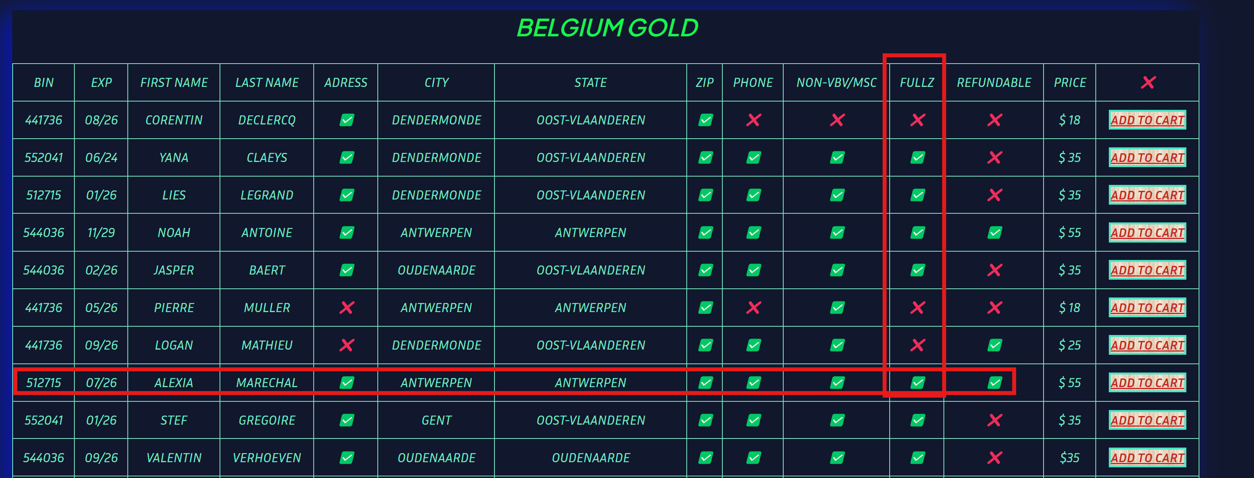Click the BIN column header
The width and height of the screenshot is (1254, 478).
point(44,83)
